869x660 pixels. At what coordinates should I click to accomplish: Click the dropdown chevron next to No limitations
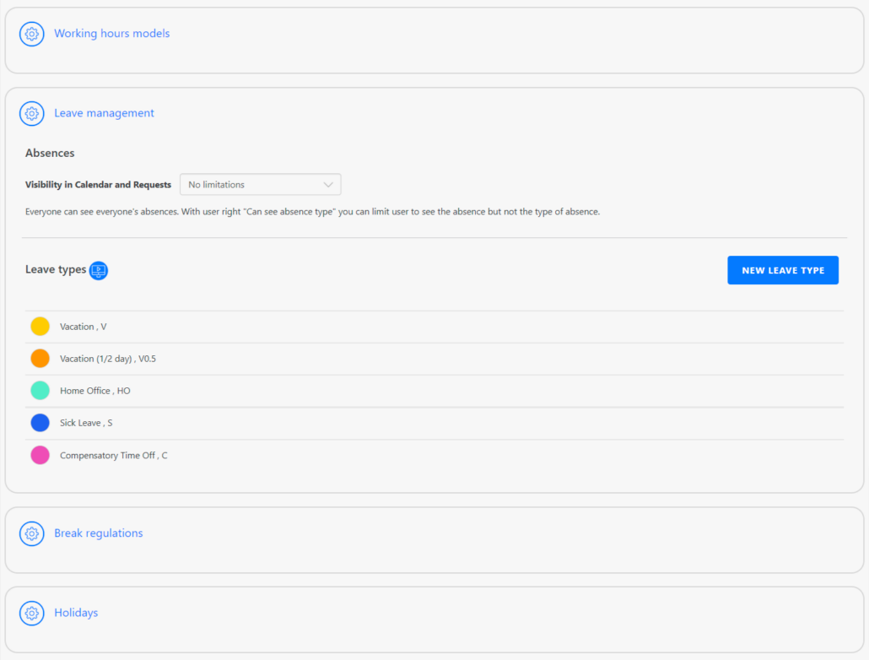pos(328,185)
